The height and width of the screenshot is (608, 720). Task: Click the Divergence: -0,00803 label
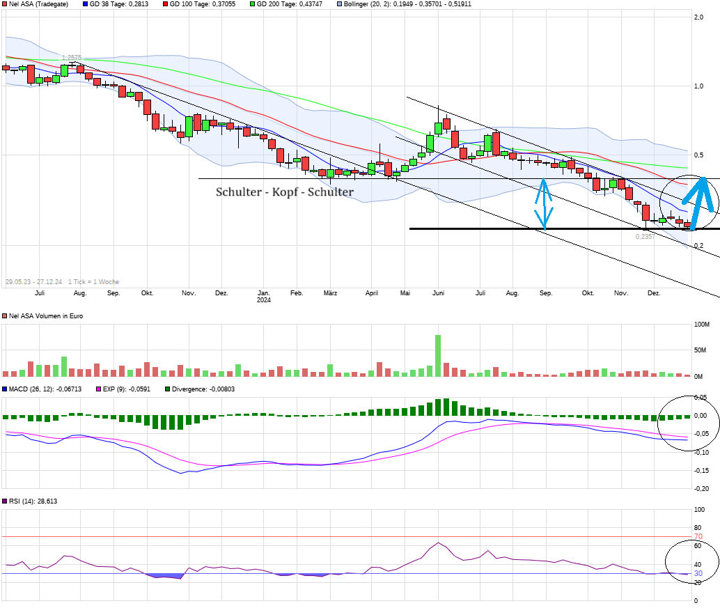coord(203,389)
